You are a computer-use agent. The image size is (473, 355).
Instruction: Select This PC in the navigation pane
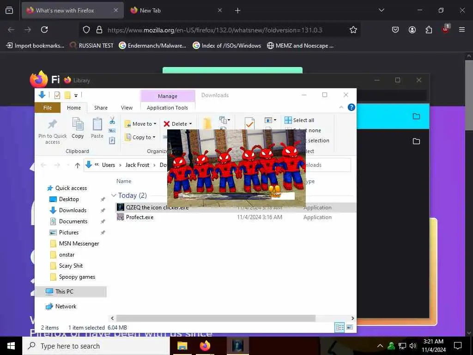[71, 292]
